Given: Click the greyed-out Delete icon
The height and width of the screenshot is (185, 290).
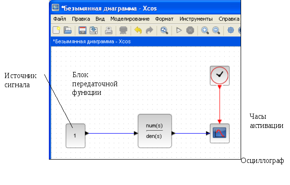Looking at the screenshot, I should (123, 30).
